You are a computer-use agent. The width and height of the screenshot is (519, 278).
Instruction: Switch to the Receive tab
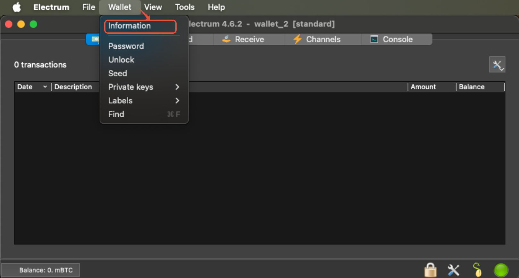pos(249,39)
